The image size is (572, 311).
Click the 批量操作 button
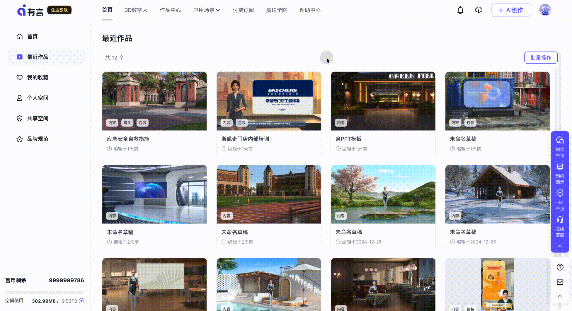[541, 58]
